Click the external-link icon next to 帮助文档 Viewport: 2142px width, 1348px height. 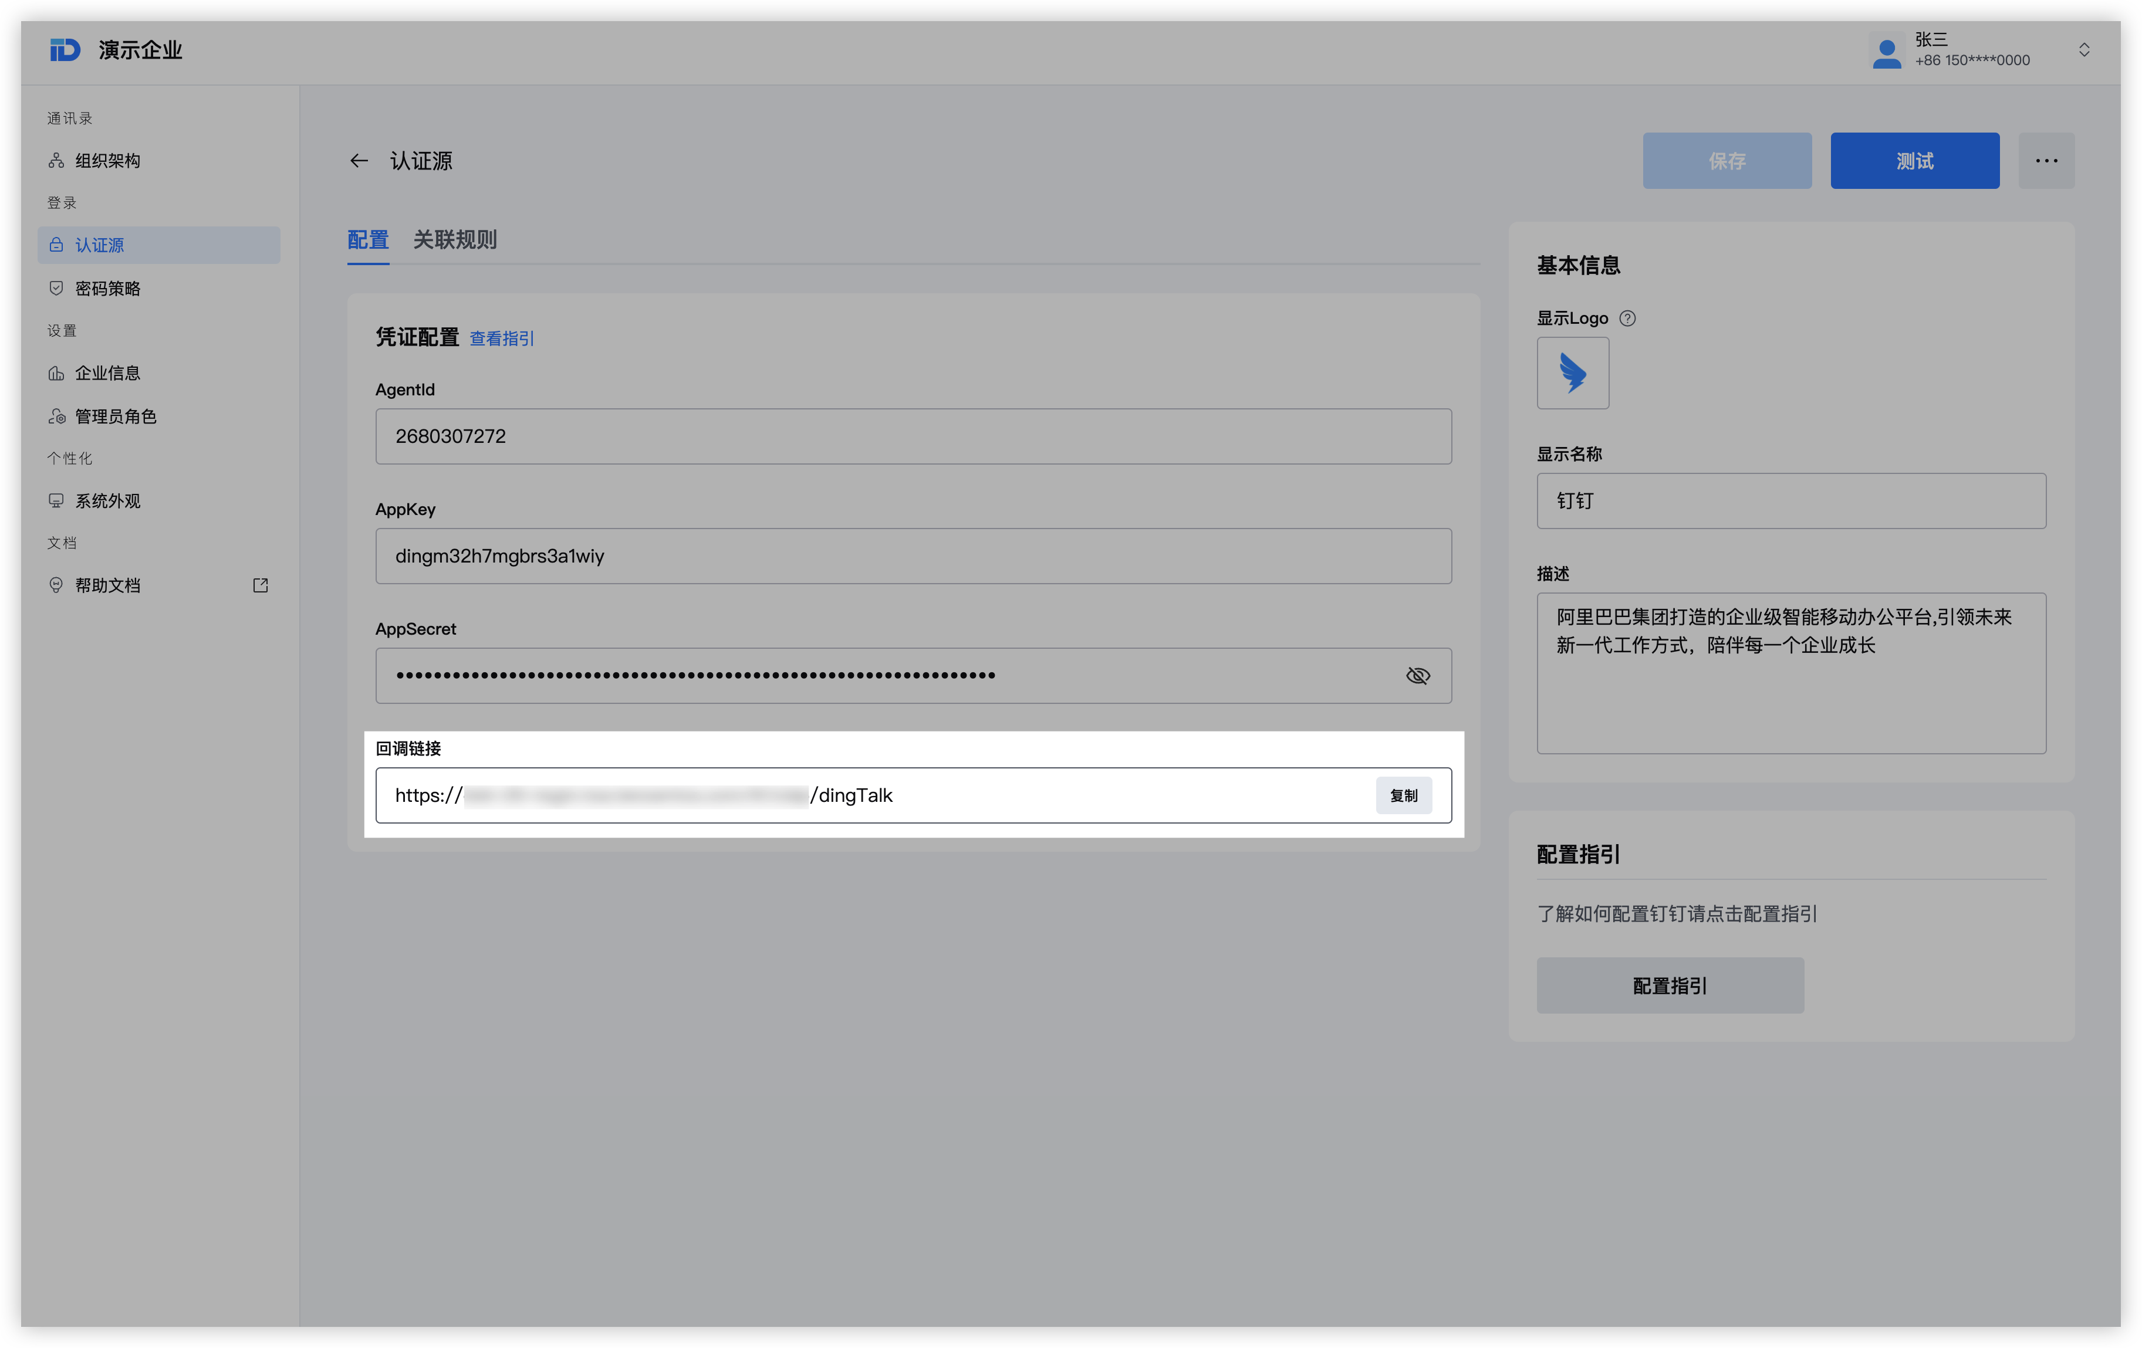(x=260, y=585)
